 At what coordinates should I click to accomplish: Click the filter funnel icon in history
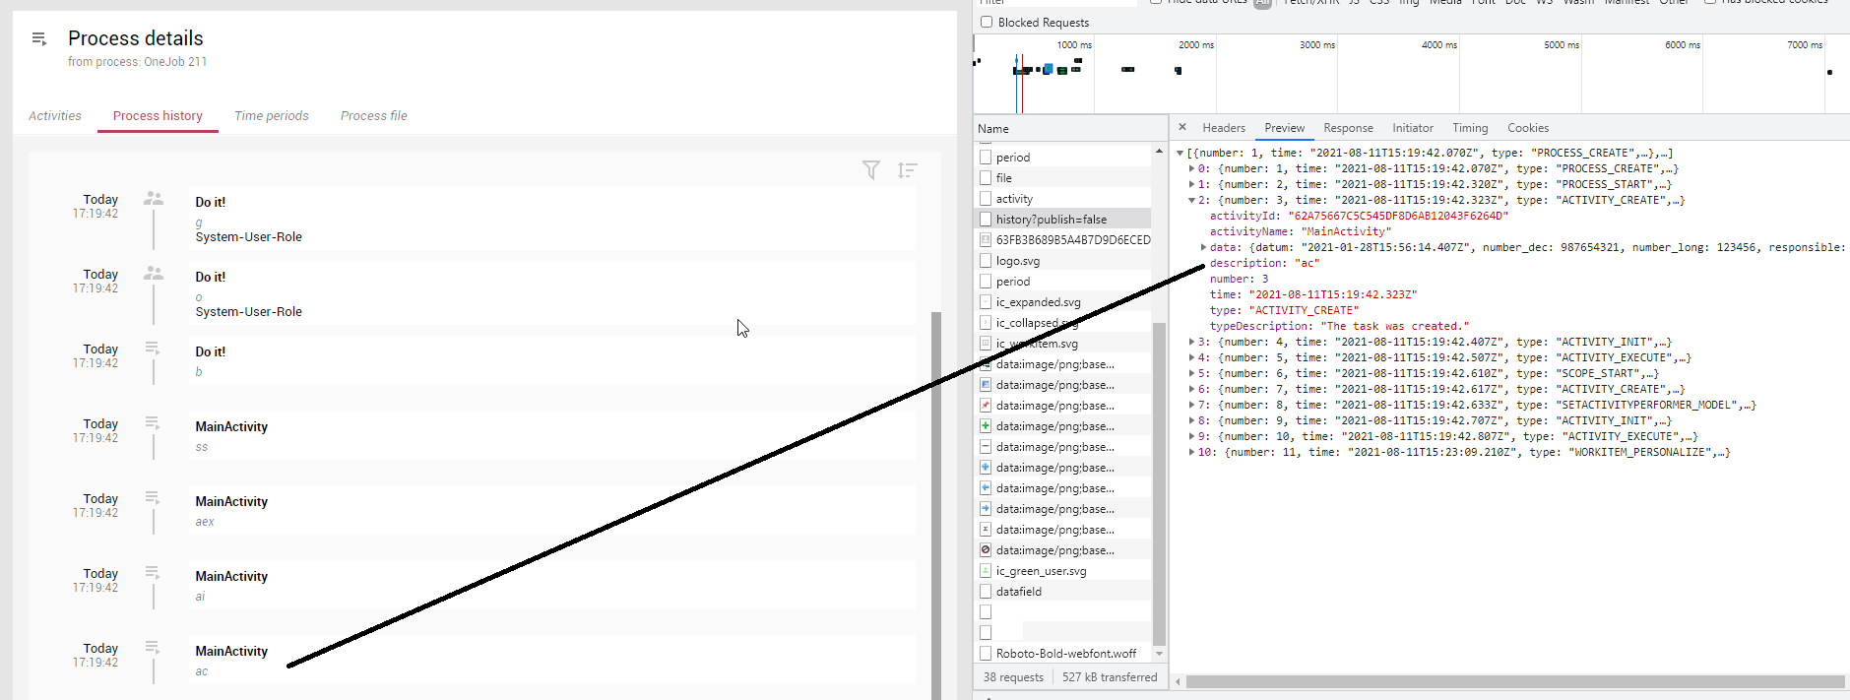coord(871,170)
